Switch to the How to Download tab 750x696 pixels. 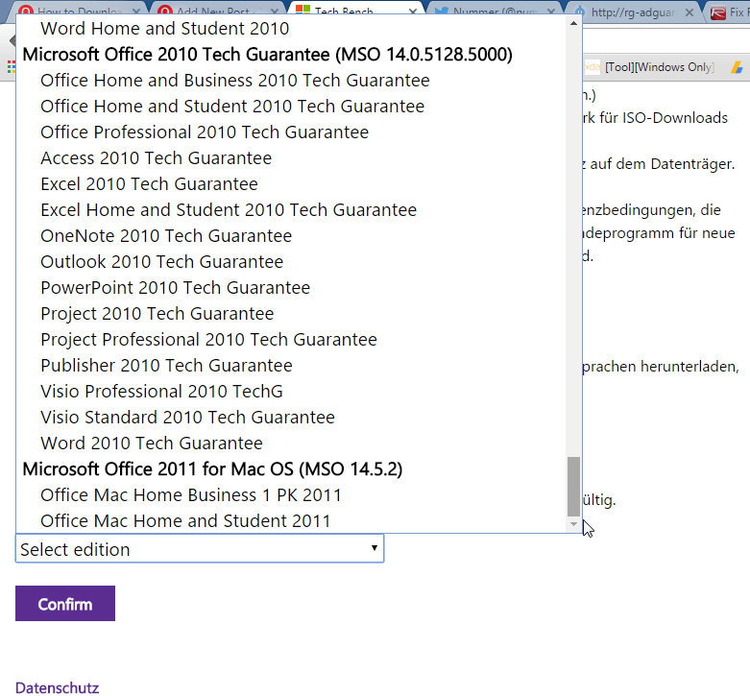click(x=79, y=10)
